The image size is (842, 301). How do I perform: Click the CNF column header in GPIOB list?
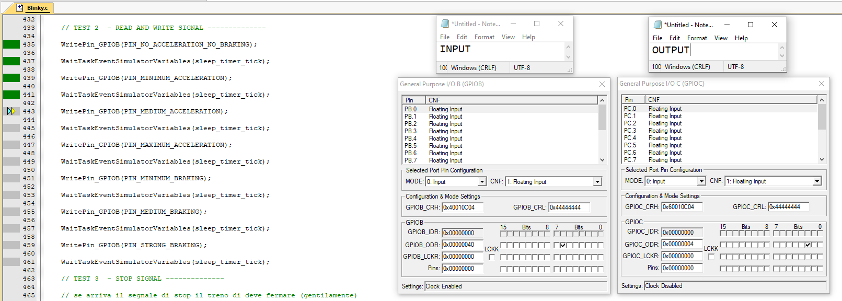[512, 100]
